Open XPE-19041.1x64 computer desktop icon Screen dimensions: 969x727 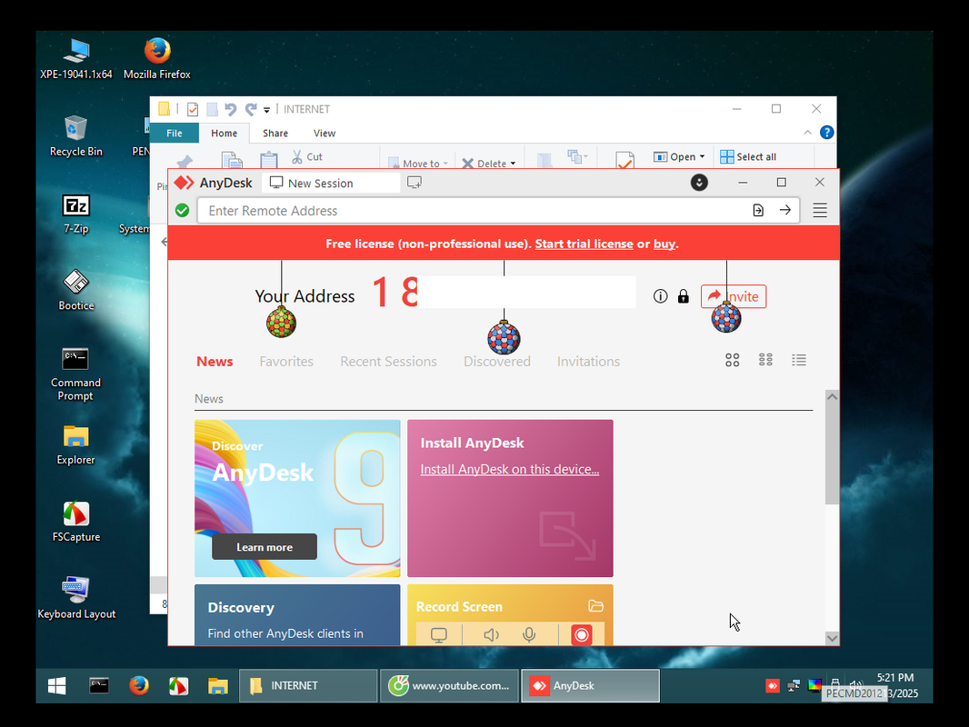(x=76, y=59)
